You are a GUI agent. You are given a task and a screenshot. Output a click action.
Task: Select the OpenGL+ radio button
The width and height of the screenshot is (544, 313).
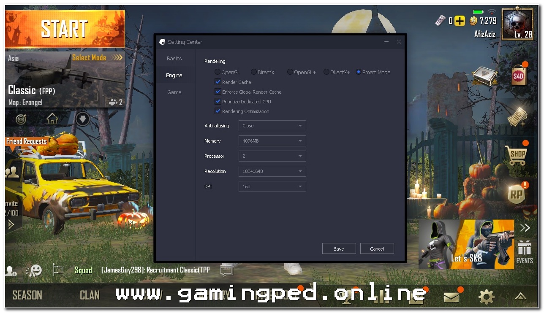coord(290,72)
